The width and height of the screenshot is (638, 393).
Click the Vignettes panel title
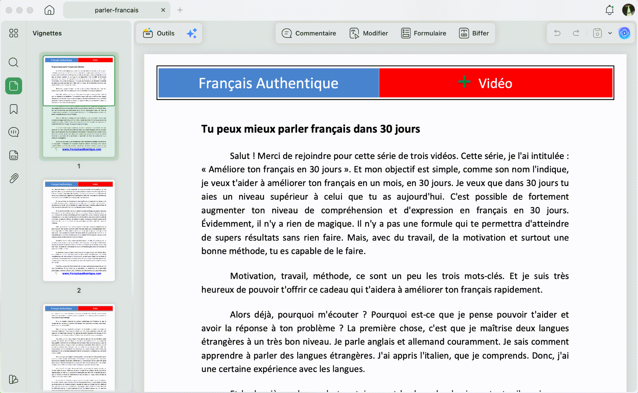pyautogui.click(x=47, y=33)
